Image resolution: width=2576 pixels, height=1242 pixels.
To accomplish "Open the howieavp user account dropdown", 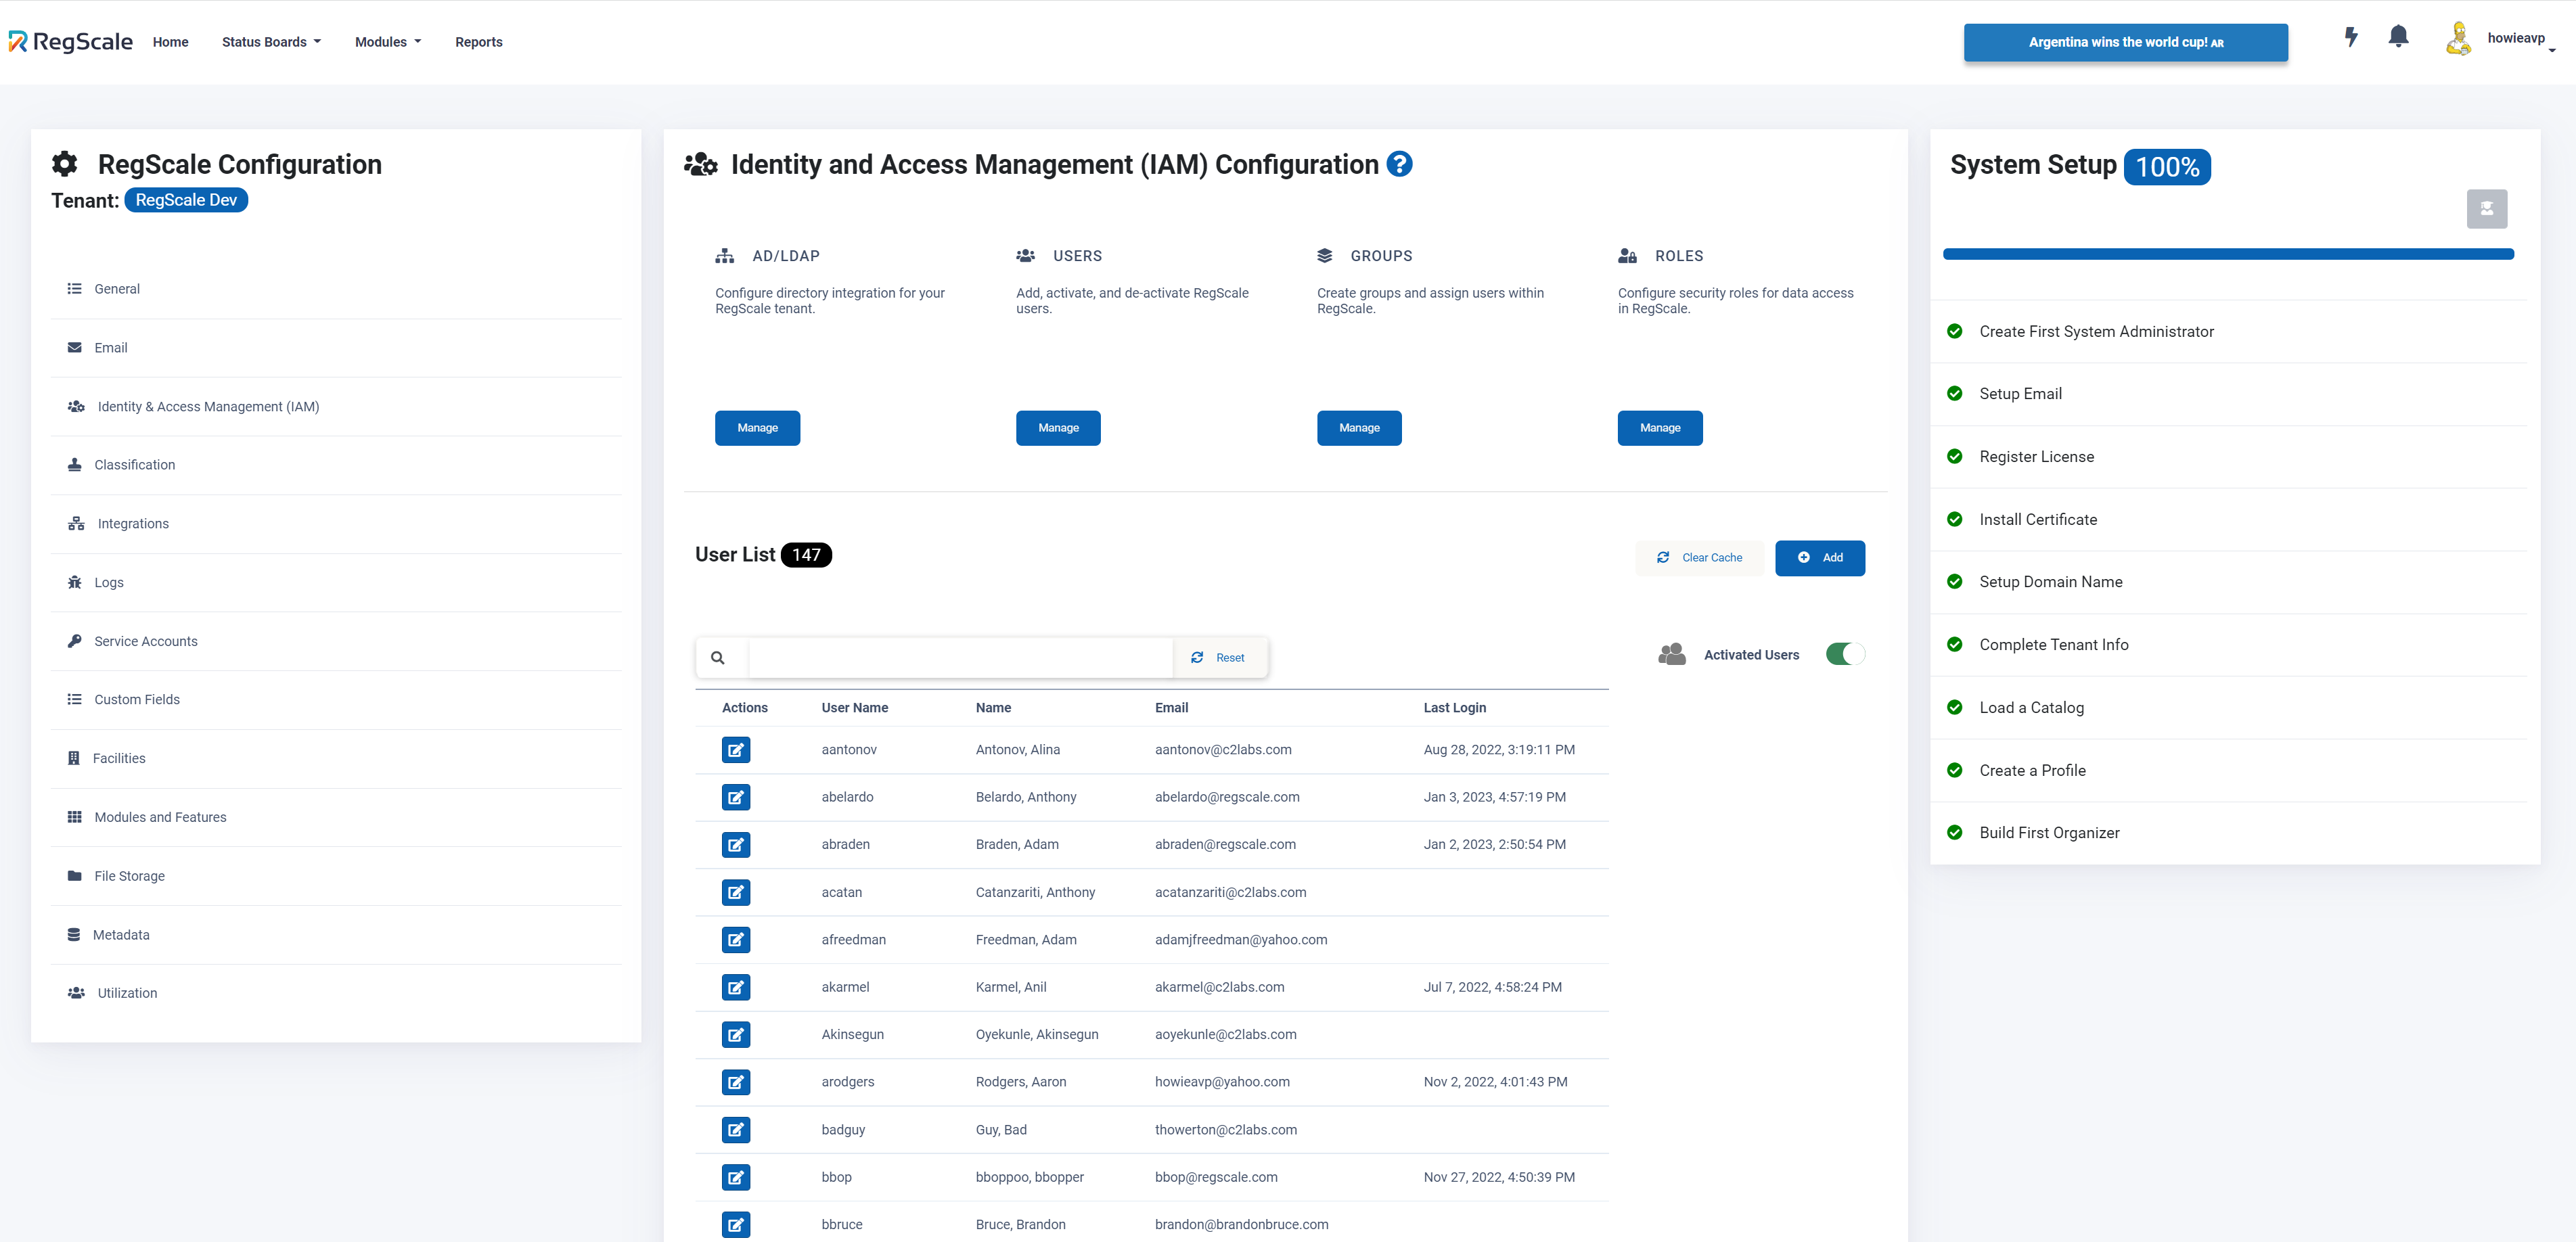I will tap(2516, 39).
